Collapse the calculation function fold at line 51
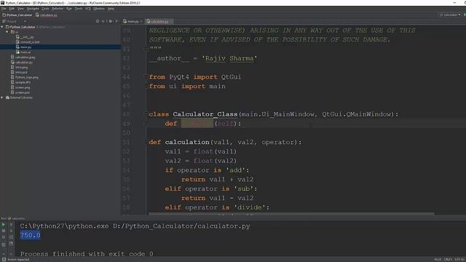The height and width of the screenshot is (262, 466). pyautogui.click(x=147, y=142)
